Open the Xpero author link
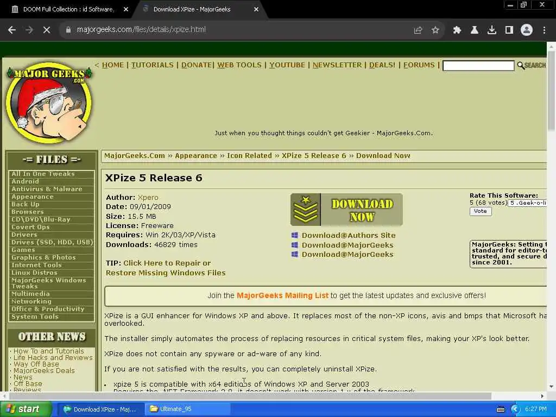This screenshot has height=417, width=556. point(148,198)
